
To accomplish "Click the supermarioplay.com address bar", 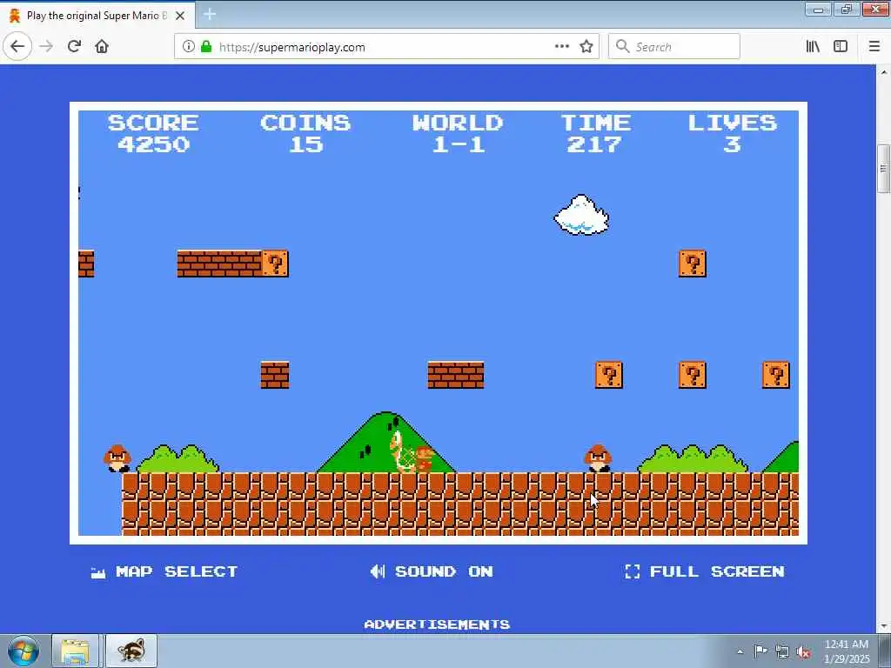I will (x=386, y=47).
